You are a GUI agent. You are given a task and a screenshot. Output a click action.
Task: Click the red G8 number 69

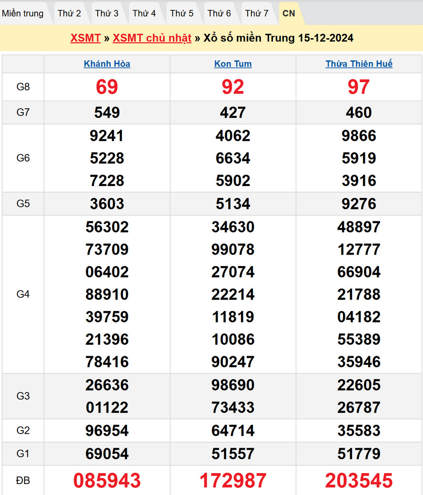pyautogui.click(x=107, y=87)
